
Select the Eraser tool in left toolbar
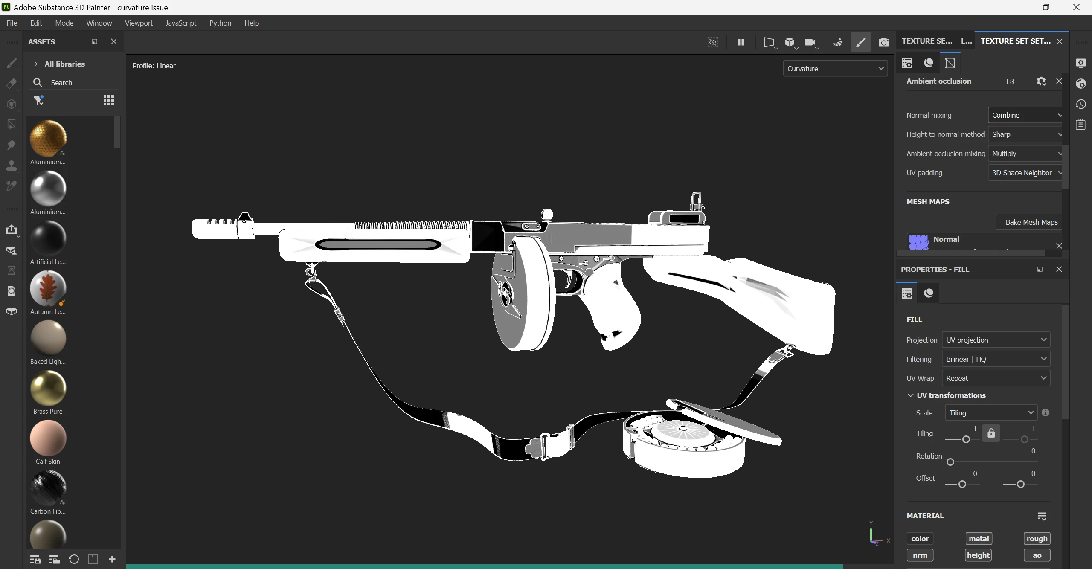point(12,84)
